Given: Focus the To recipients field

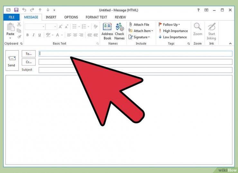Looking at the screenshot, I should pyautogui.click(x=135, y=54).
